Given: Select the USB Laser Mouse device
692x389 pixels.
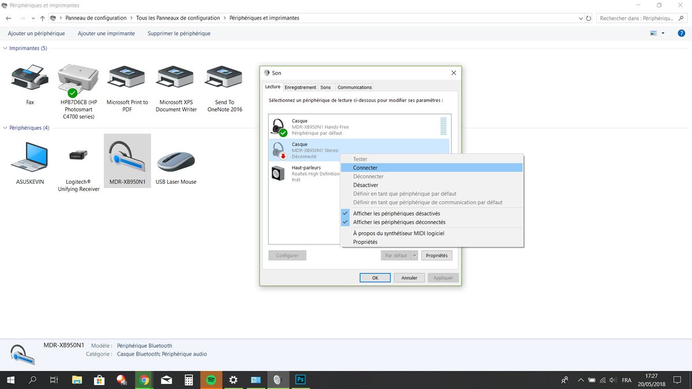Looking at the screenshot, I should [x=176, y=160].
